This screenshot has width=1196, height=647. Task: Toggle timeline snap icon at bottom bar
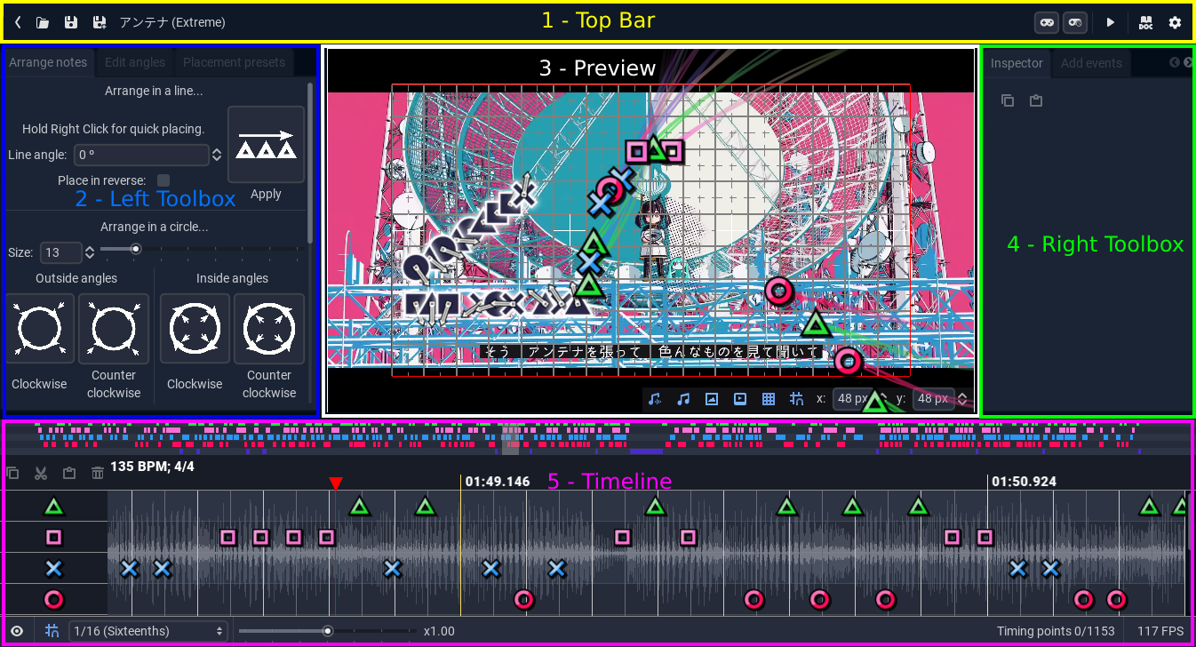[52, 631]
